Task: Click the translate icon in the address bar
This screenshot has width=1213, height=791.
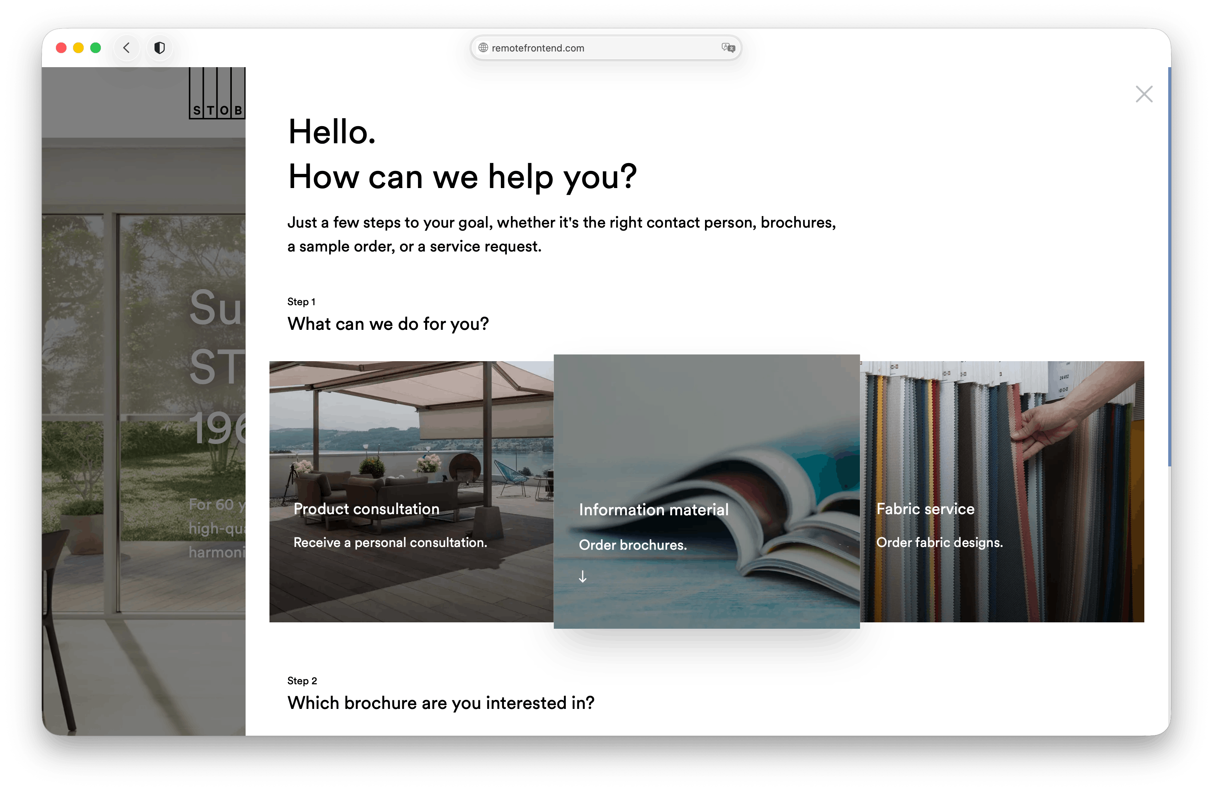Action: (728, 48)
